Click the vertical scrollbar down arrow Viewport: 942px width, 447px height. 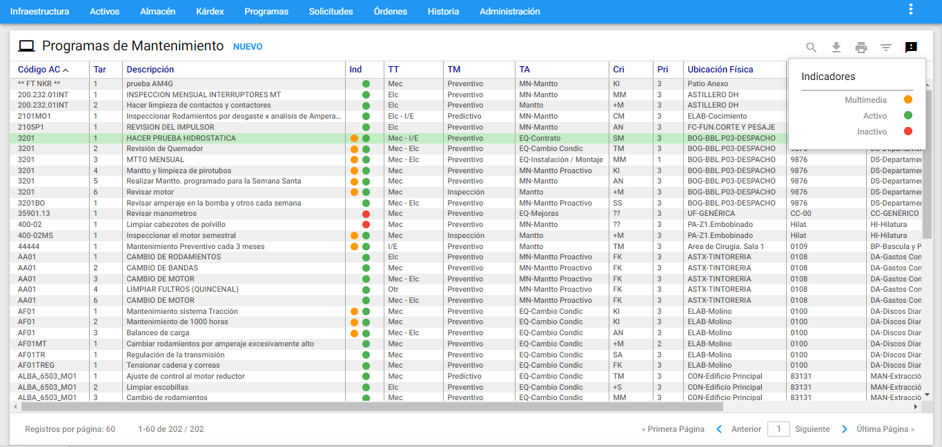(928, 395)
